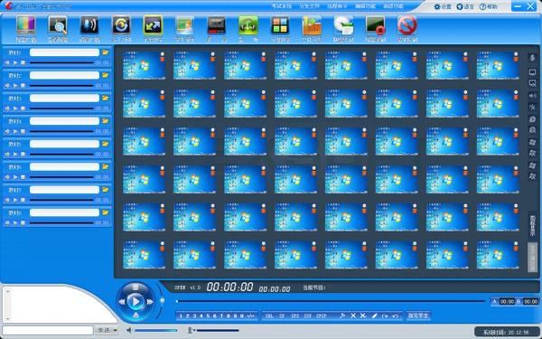Open folder browse icon for fourth material slot
The width and height of the screenshot is (542, 339).
105,121
